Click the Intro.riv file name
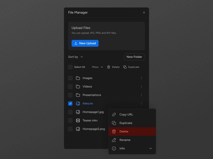Viewport: 213px width, 159px height. tap(88, 104)
